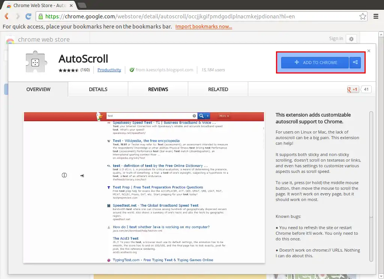Viewport: 384px width, 279px height.
Task: Switch to the Overview tab
Action: [38, 89]
